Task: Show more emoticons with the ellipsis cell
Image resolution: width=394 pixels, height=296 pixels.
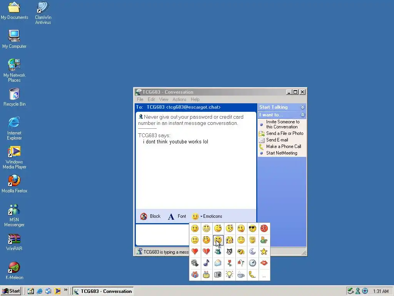Action: [264, 274]
